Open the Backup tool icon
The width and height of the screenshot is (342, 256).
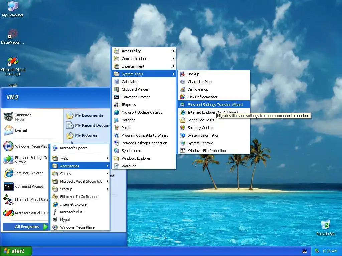(x=183, y=74)
